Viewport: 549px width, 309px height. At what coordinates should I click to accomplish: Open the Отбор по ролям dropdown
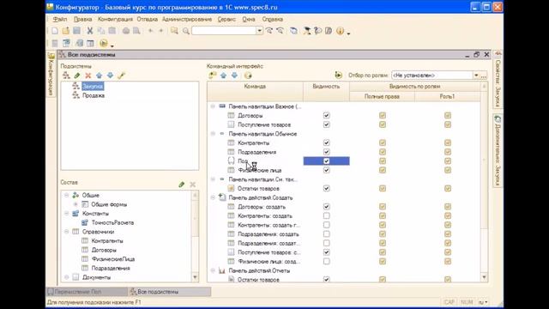pos(476,76)
